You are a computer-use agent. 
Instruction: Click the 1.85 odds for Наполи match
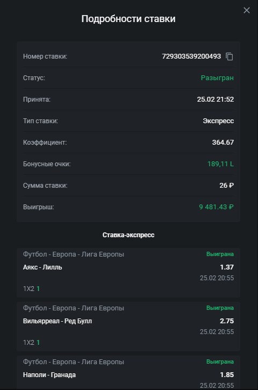[227, 374]
